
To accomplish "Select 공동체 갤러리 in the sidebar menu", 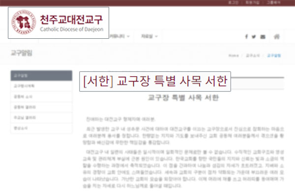I will 41,107.
